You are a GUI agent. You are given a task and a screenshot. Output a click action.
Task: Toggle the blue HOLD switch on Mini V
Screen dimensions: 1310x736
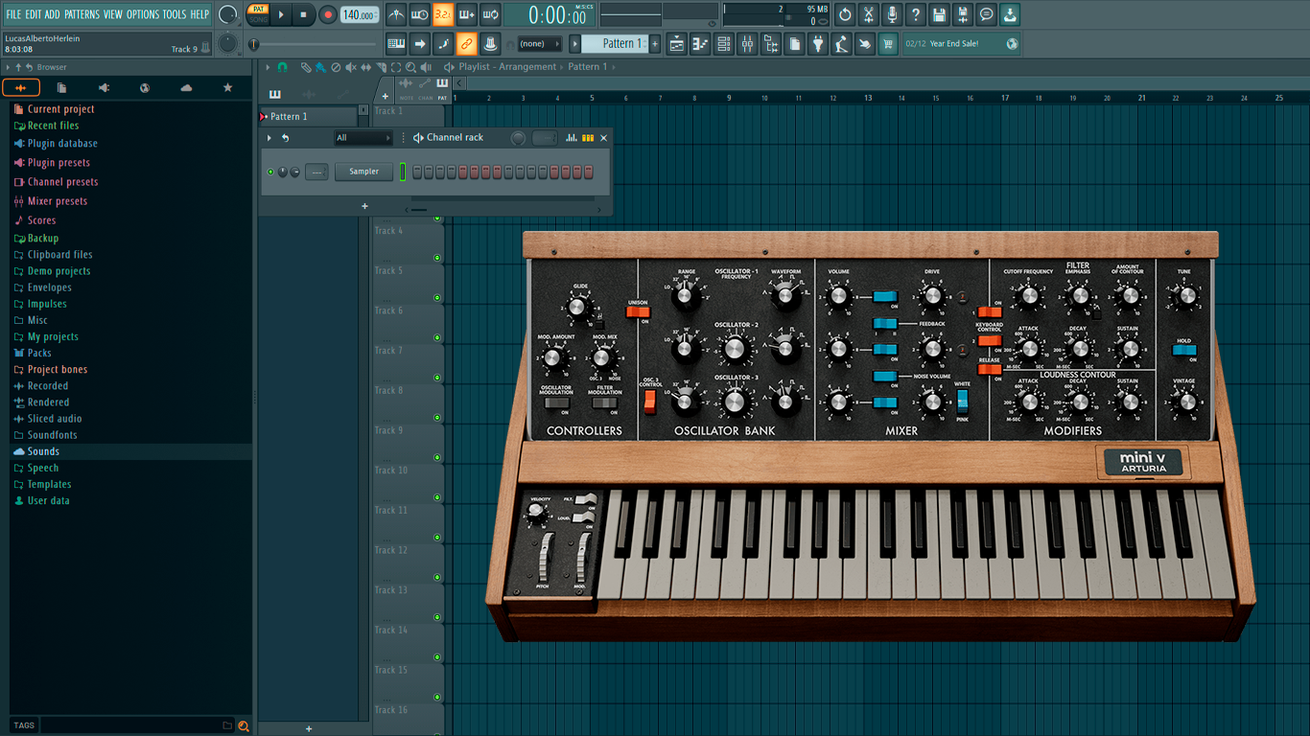1184,350
